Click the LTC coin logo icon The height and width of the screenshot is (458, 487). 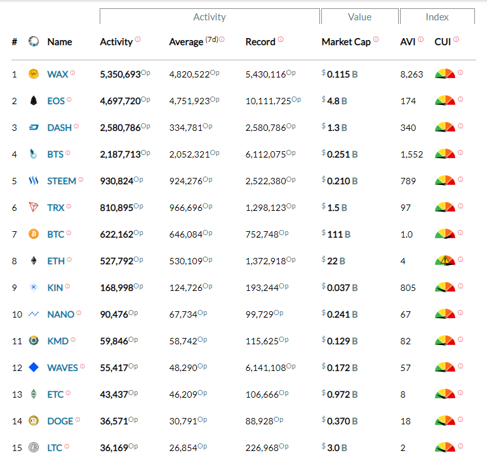pyautogui.click(x=34, y=447)
